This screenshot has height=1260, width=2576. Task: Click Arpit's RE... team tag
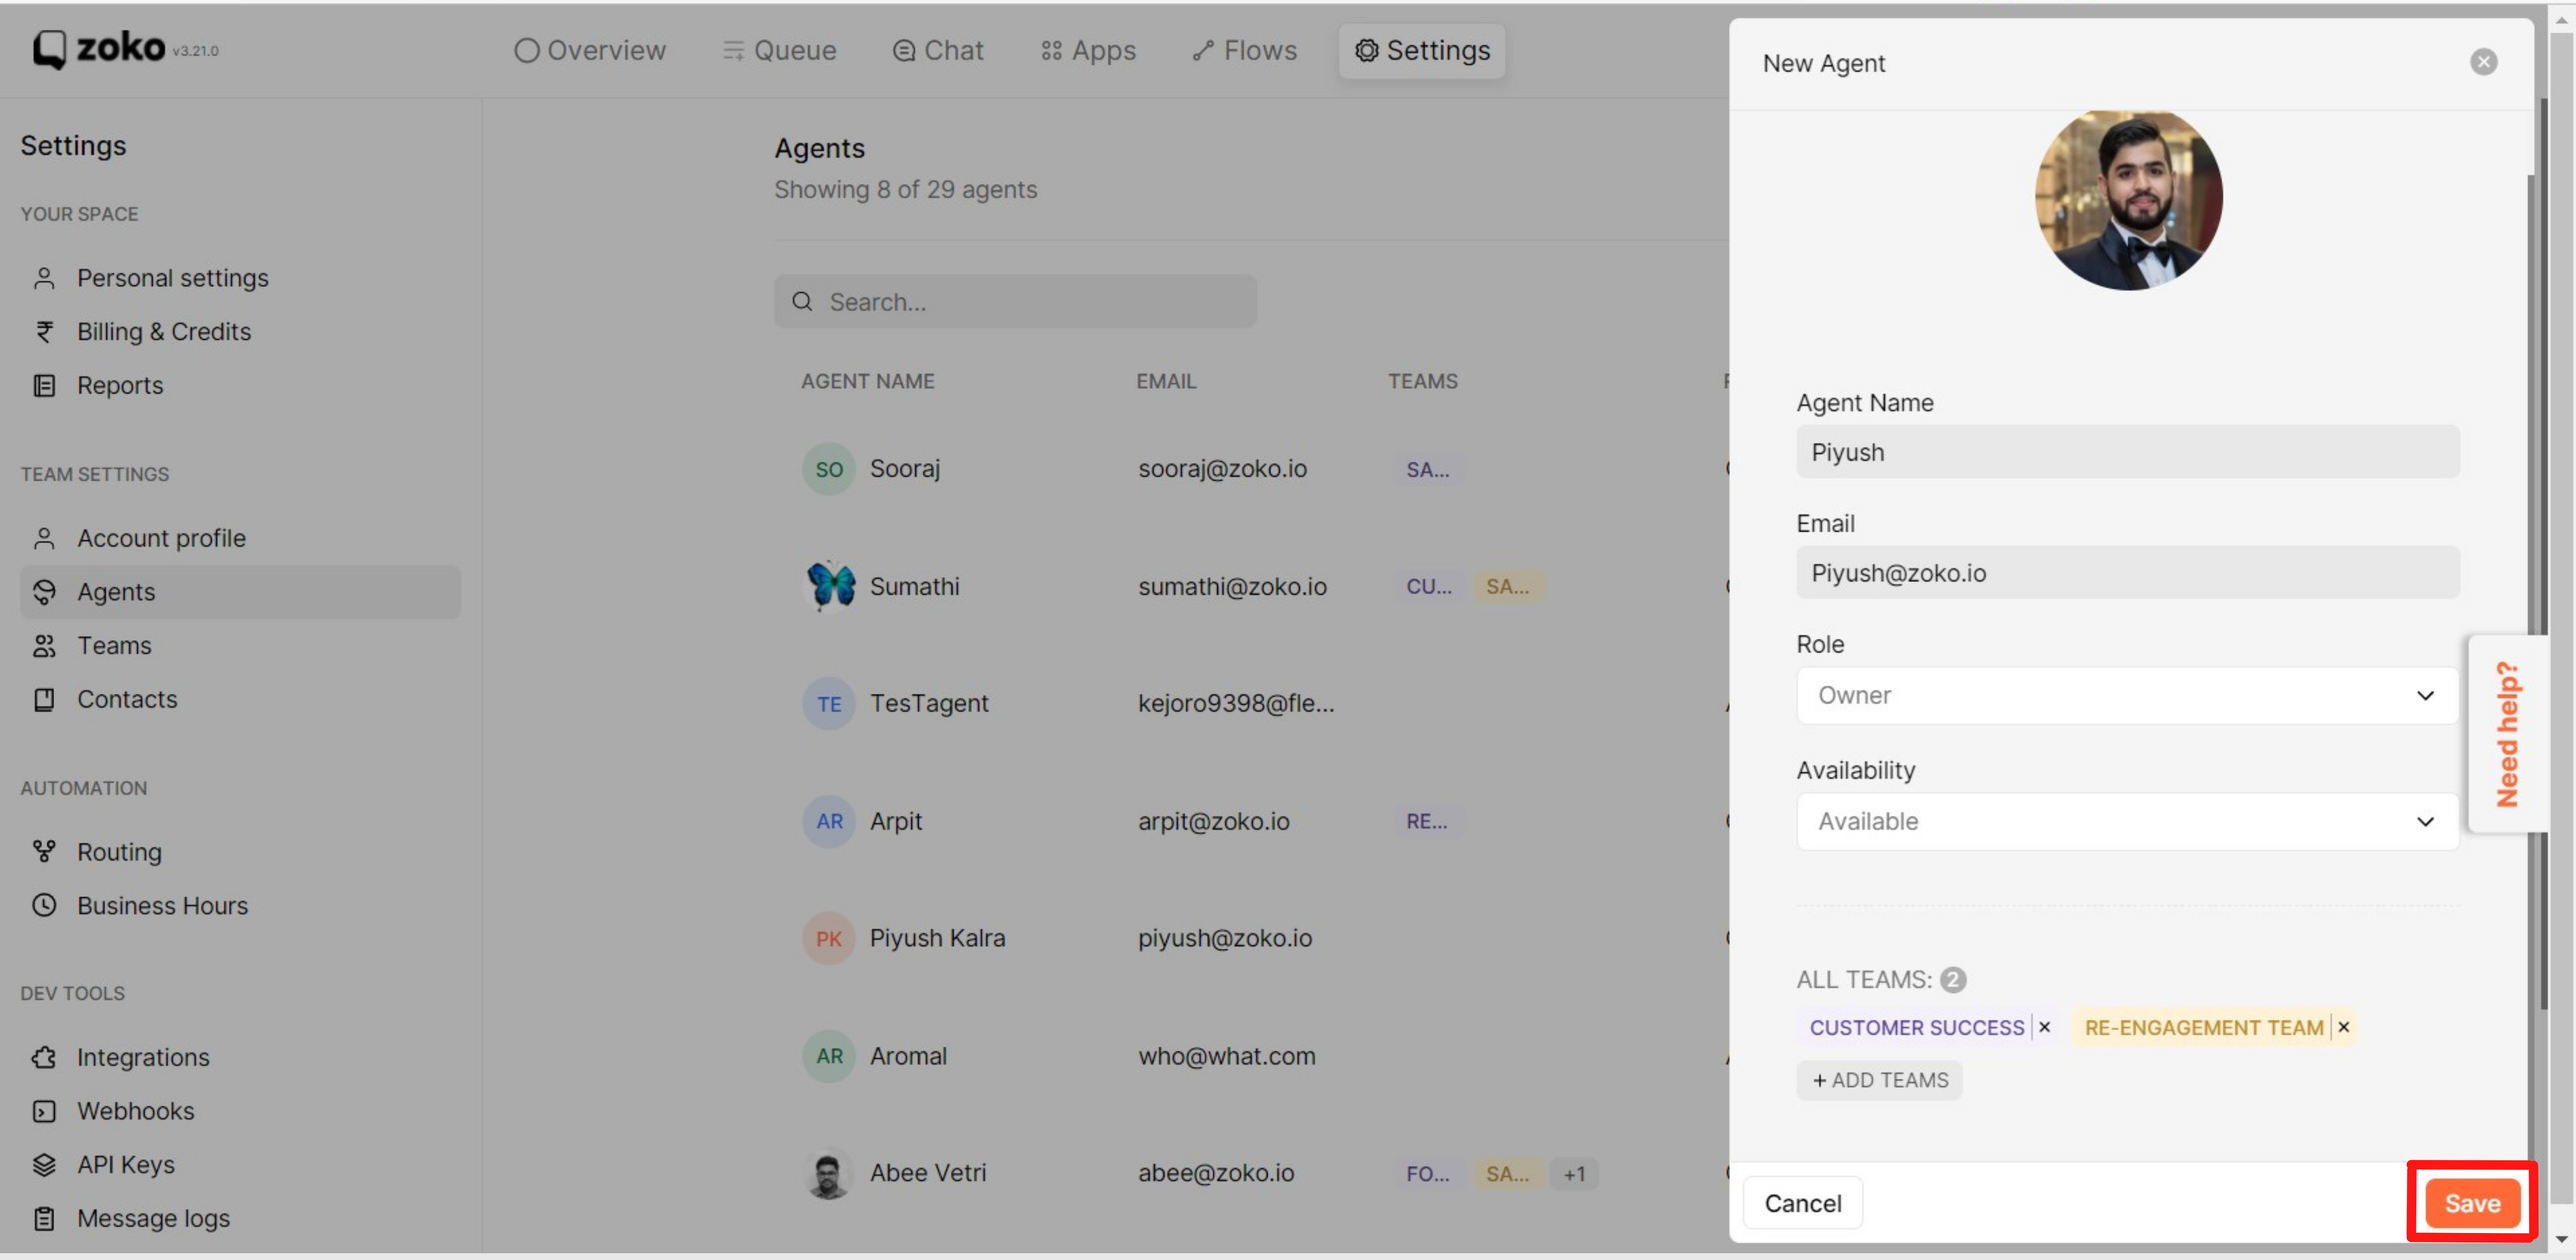[1427, 821]
